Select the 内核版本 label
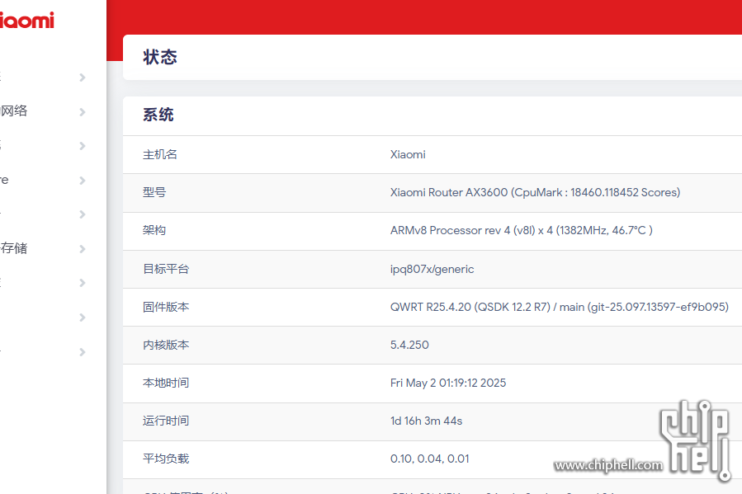 166,345
